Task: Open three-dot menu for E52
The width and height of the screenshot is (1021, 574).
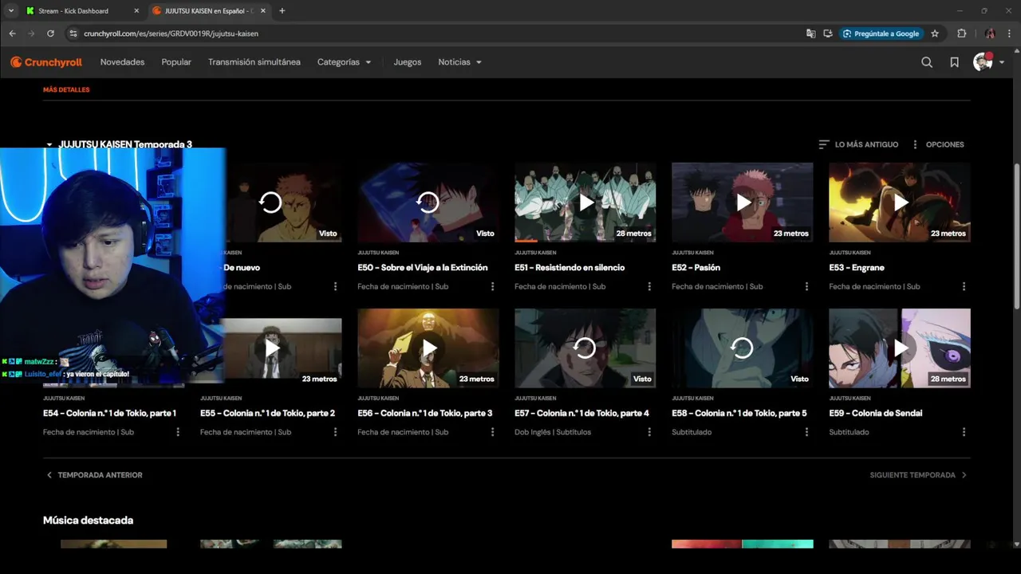Action: coord(806,286)
